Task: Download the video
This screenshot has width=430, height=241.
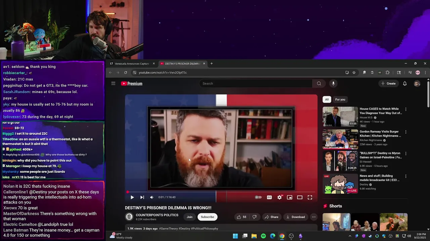Action: click(x=295, y=217)
